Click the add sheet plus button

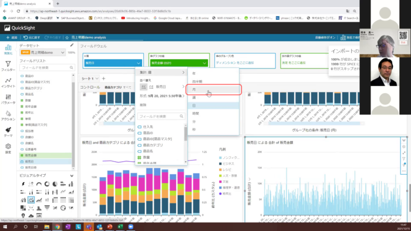(103, 79)
